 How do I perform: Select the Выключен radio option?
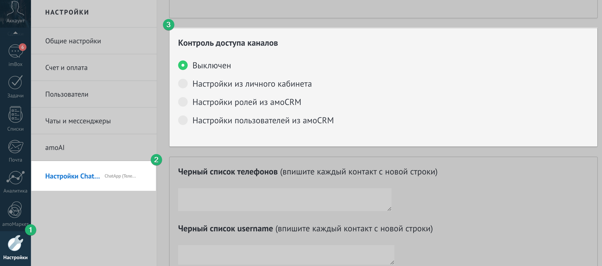pos(183,65)
